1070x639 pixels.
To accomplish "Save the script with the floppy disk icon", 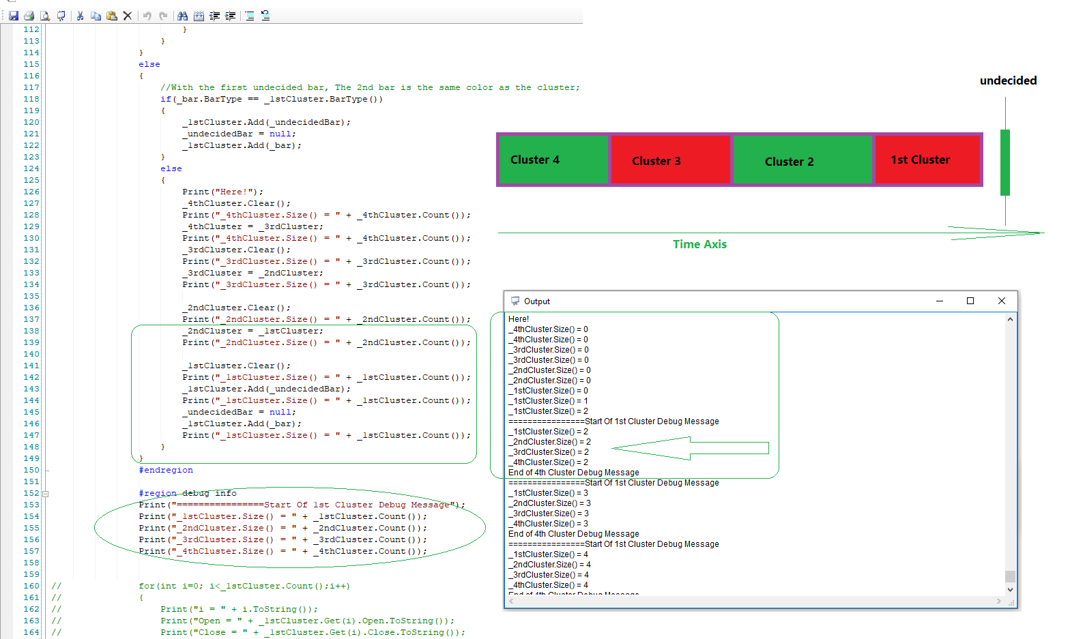I will [x=14, y=16].
